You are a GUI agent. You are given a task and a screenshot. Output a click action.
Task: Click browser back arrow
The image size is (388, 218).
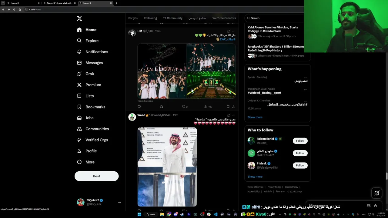tap(3, 9)
